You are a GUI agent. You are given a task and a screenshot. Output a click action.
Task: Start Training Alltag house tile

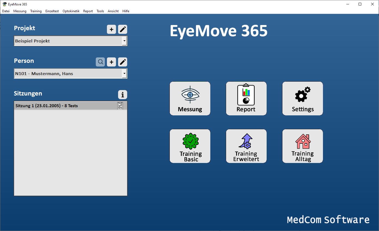(303, 146)
